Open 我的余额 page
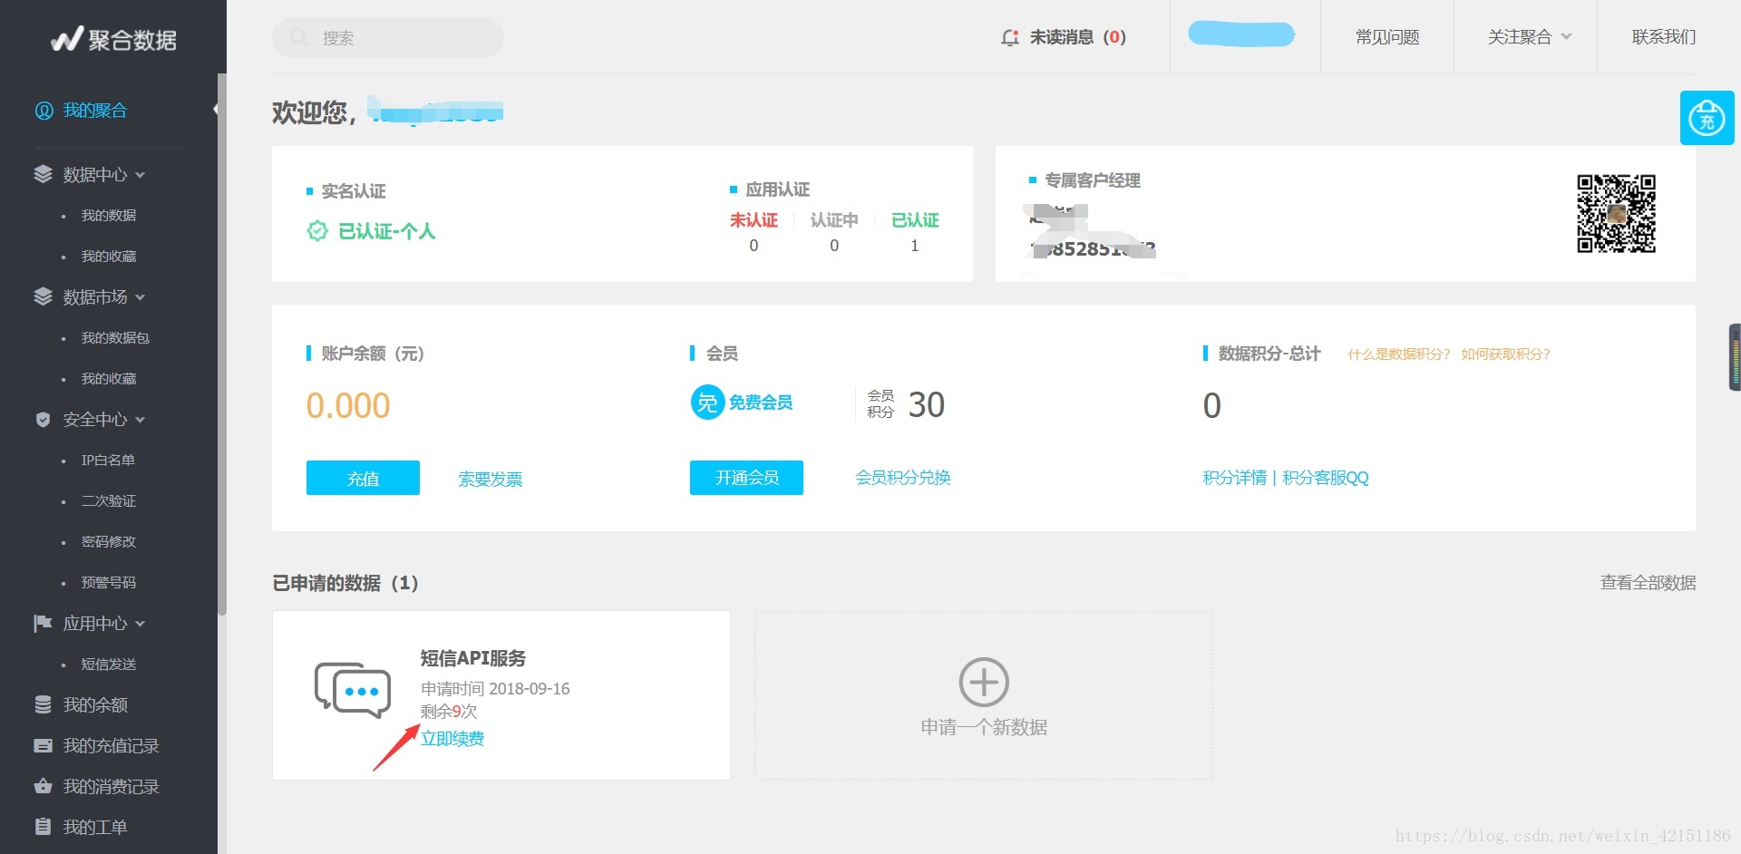Screen dimensions: 1741x854 point(95,704)
